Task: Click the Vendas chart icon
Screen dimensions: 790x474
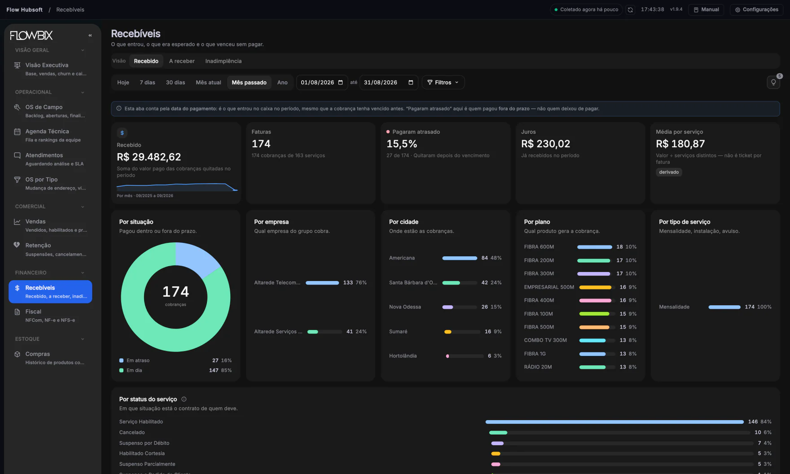Action: coord(17,222)
